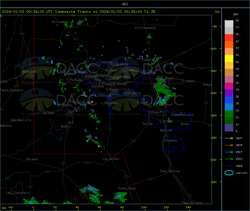Select the yellow 51 dBZ color swatch
This screenshot has height=211, width=250.
click(x=229, y=59)
